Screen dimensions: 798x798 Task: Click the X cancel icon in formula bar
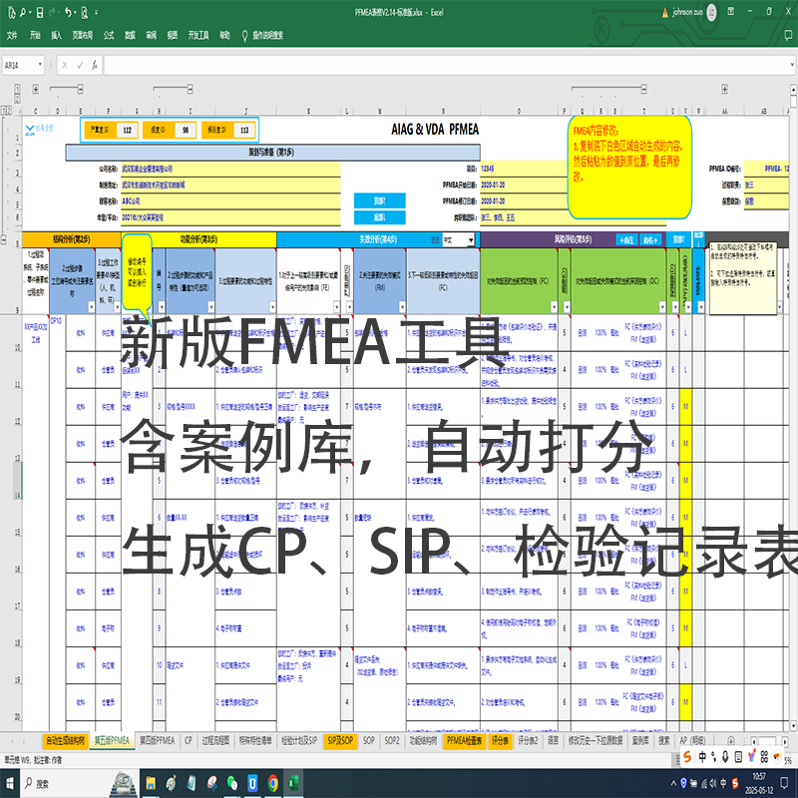[64, 65]
